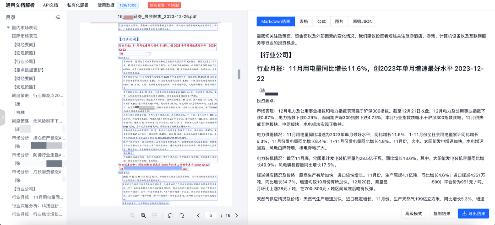Collapse the 国内市场表现 tree node
The height and width of the screenshot is (225, 495).
click(8, 27)
